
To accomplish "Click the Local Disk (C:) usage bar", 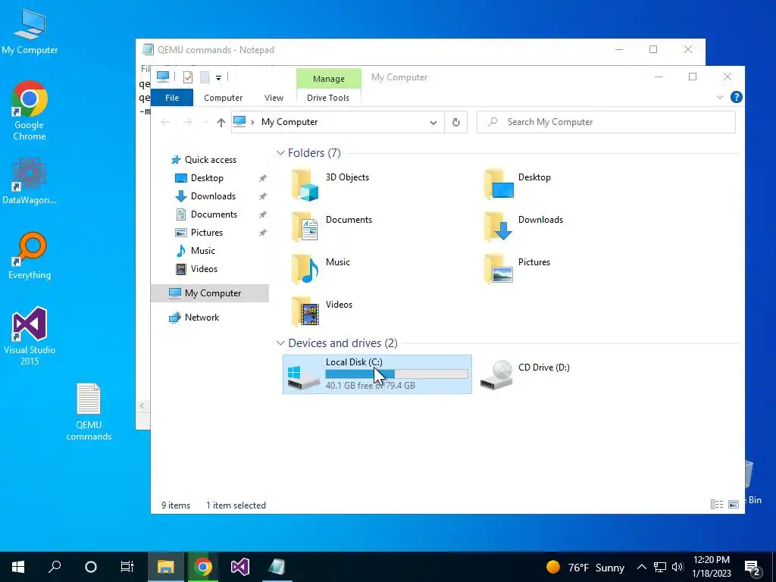I will (x=396, y=374).
